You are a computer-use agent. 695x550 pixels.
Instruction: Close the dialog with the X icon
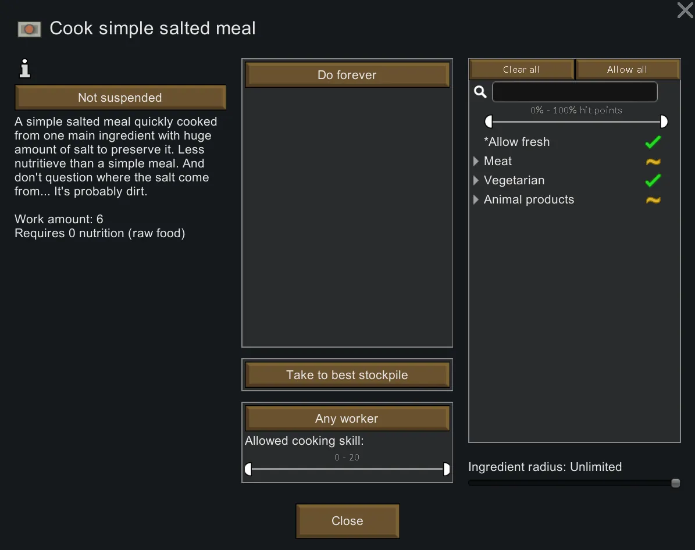(x=685, y=10)
